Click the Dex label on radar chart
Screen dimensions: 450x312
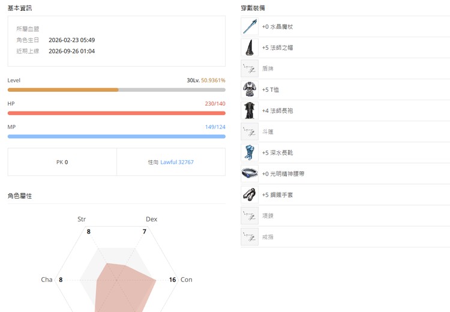pyautogui.click(x=152, y=219)
